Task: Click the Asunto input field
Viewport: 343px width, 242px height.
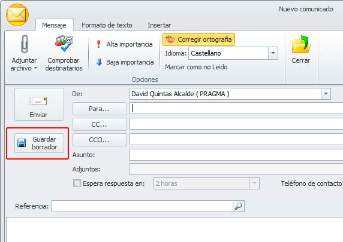Action: pyautogui.click(x=236, y=155)
